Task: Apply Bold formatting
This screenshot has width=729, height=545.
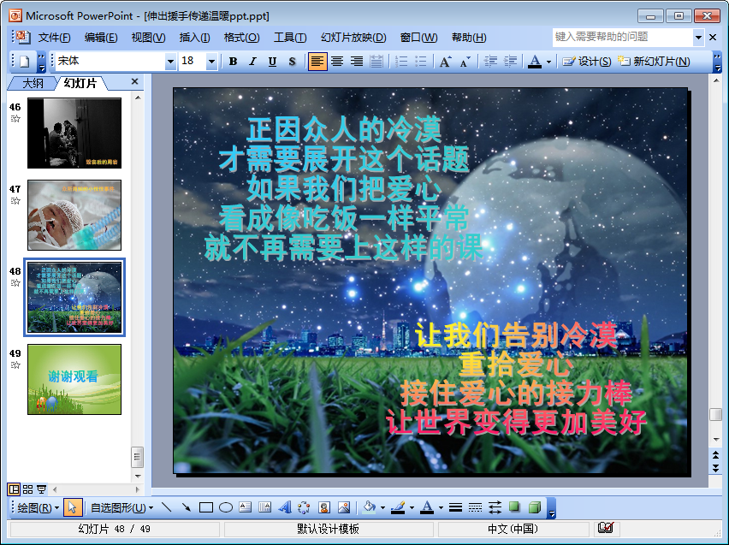Action: pos(234,62)
